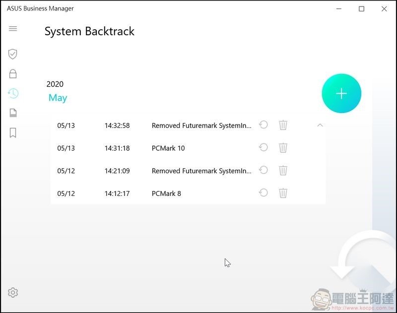This screenshot has height=313, width=397.
Task: Open the Security shield section in sidebar
Action: pos(12,54)
